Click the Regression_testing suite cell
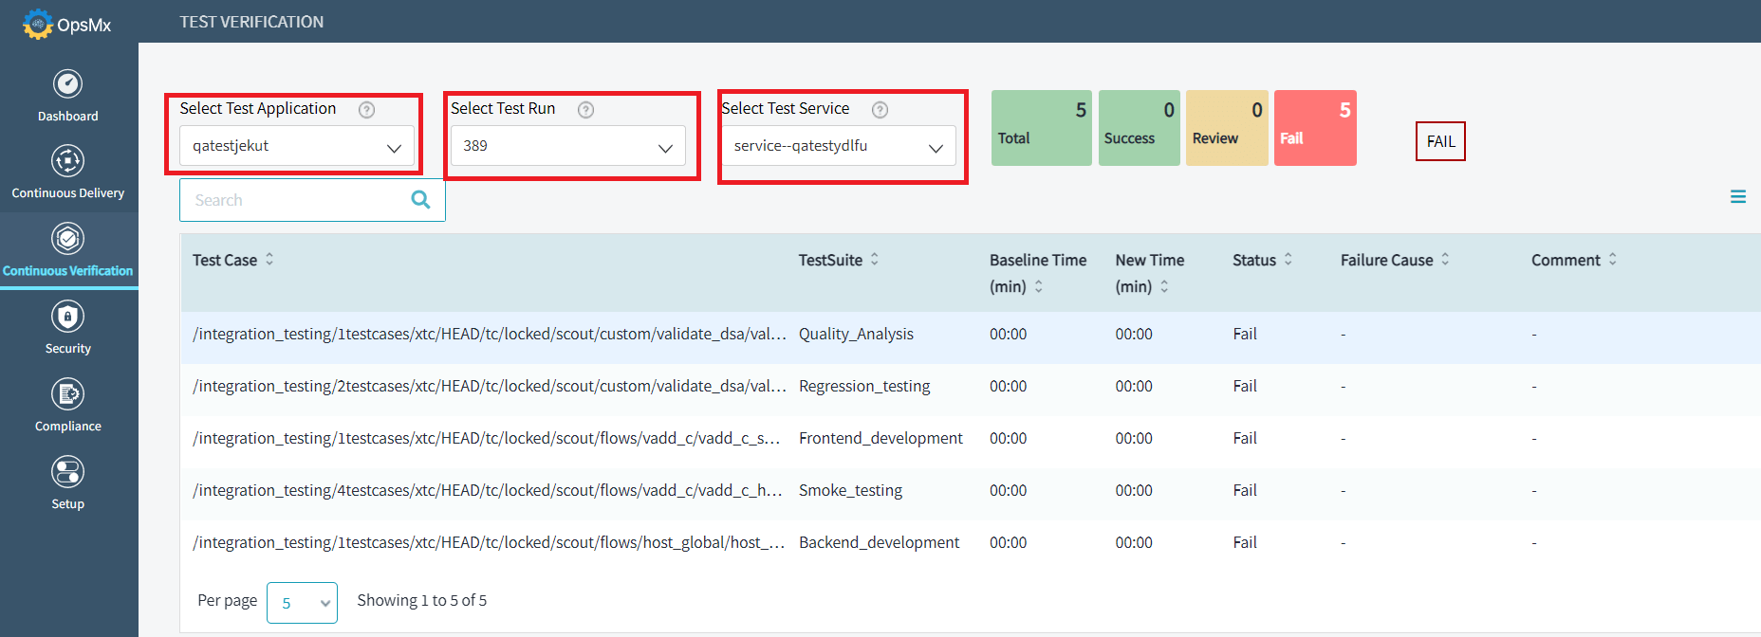1761x637 pixels. coord(864,386)
